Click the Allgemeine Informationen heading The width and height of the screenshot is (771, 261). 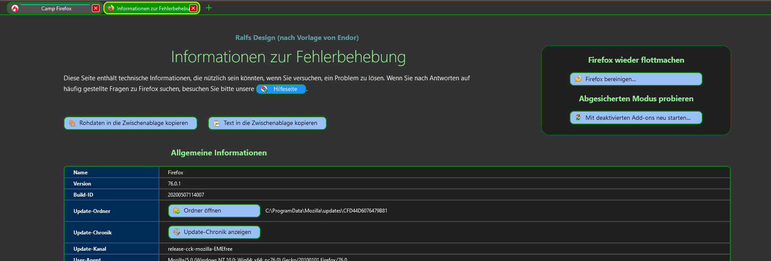pos(219,153)
